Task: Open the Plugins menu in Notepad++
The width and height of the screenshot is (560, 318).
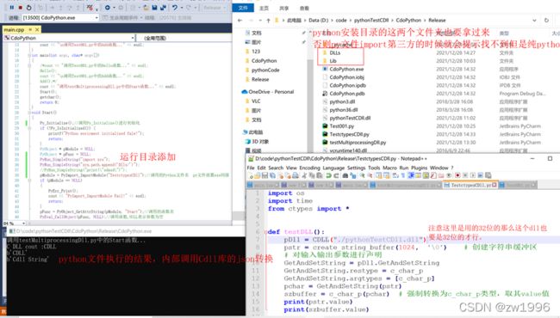Action: (419, 168)
